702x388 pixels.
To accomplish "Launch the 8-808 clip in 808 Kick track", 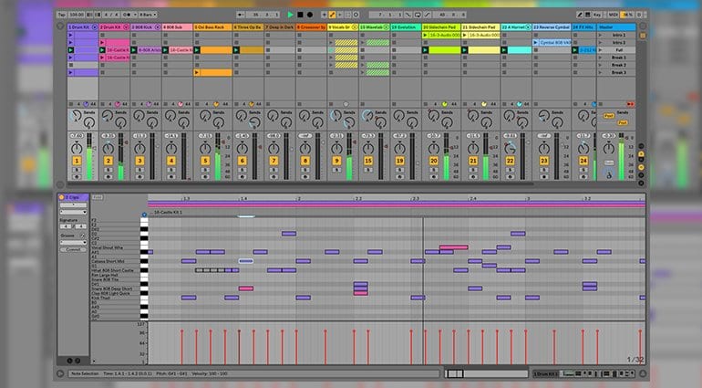I will point(133,50).
